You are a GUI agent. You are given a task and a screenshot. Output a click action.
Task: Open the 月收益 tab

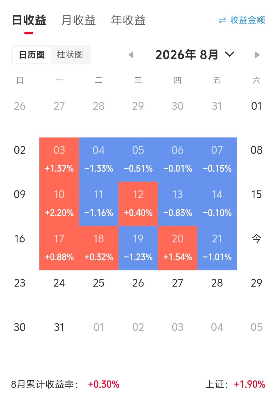point(78,20)
